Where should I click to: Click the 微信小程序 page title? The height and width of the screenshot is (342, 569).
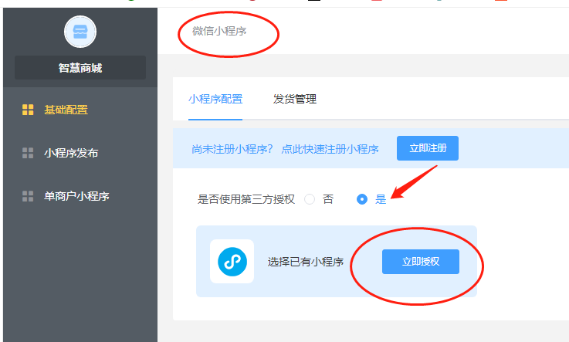click(x=219, y=31)
